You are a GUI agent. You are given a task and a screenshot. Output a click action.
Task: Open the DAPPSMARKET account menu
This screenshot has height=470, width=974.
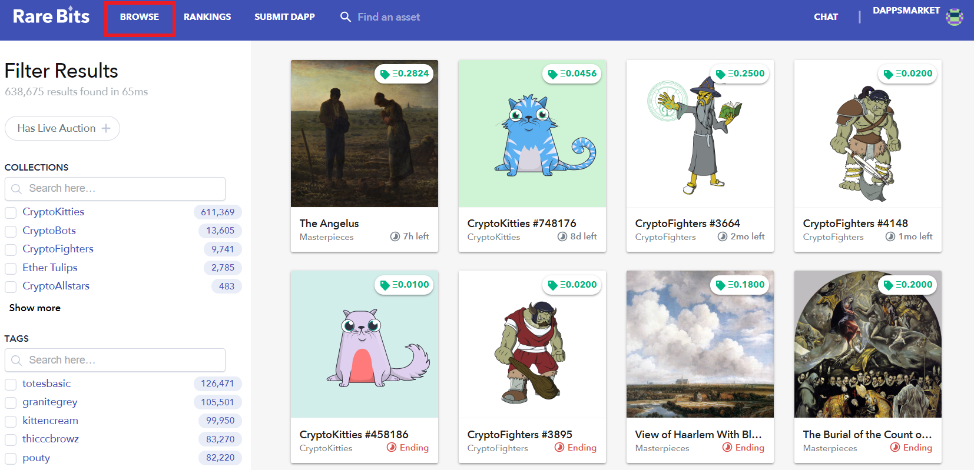(x=906, y=11)
